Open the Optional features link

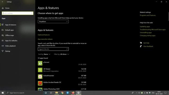tap(44, 35)
